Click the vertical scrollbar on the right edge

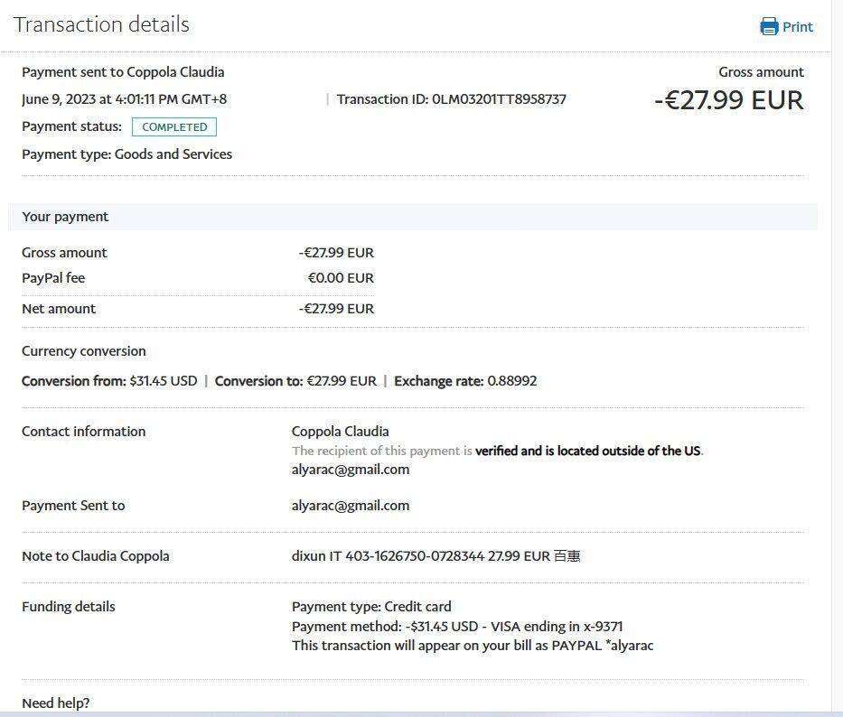point(837,361)
